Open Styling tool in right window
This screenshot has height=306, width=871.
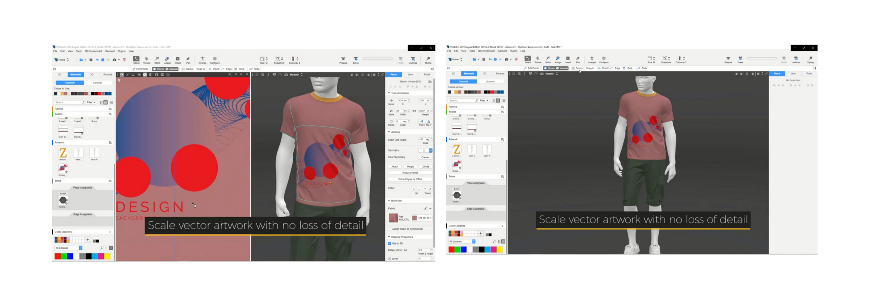click(x=810, y=59)
